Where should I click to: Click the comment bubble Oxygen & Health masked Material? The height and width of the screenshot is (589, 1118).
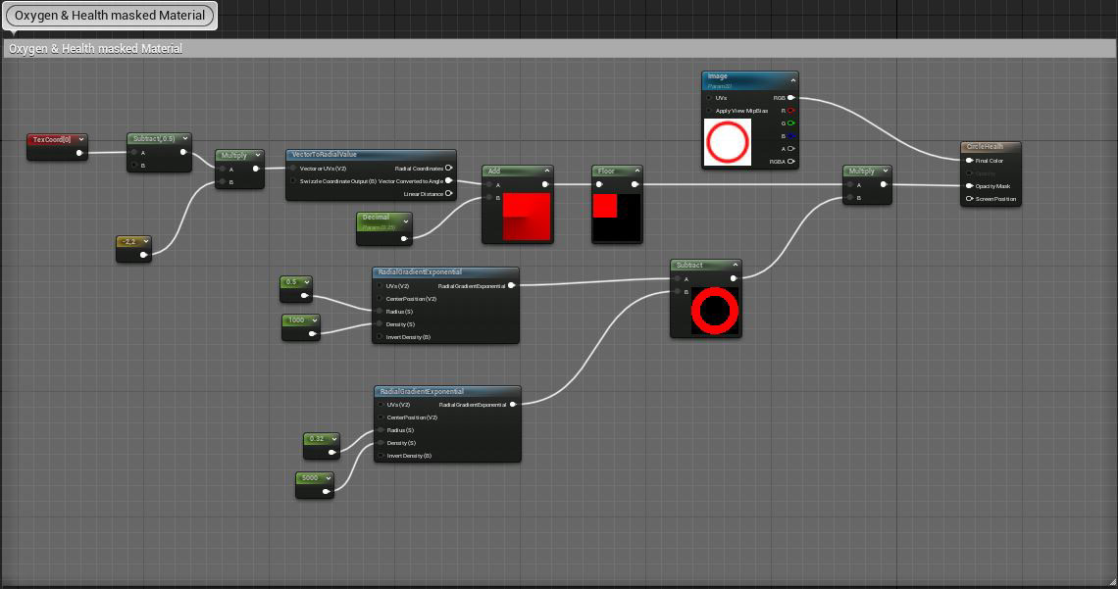(x=110, y=16)
